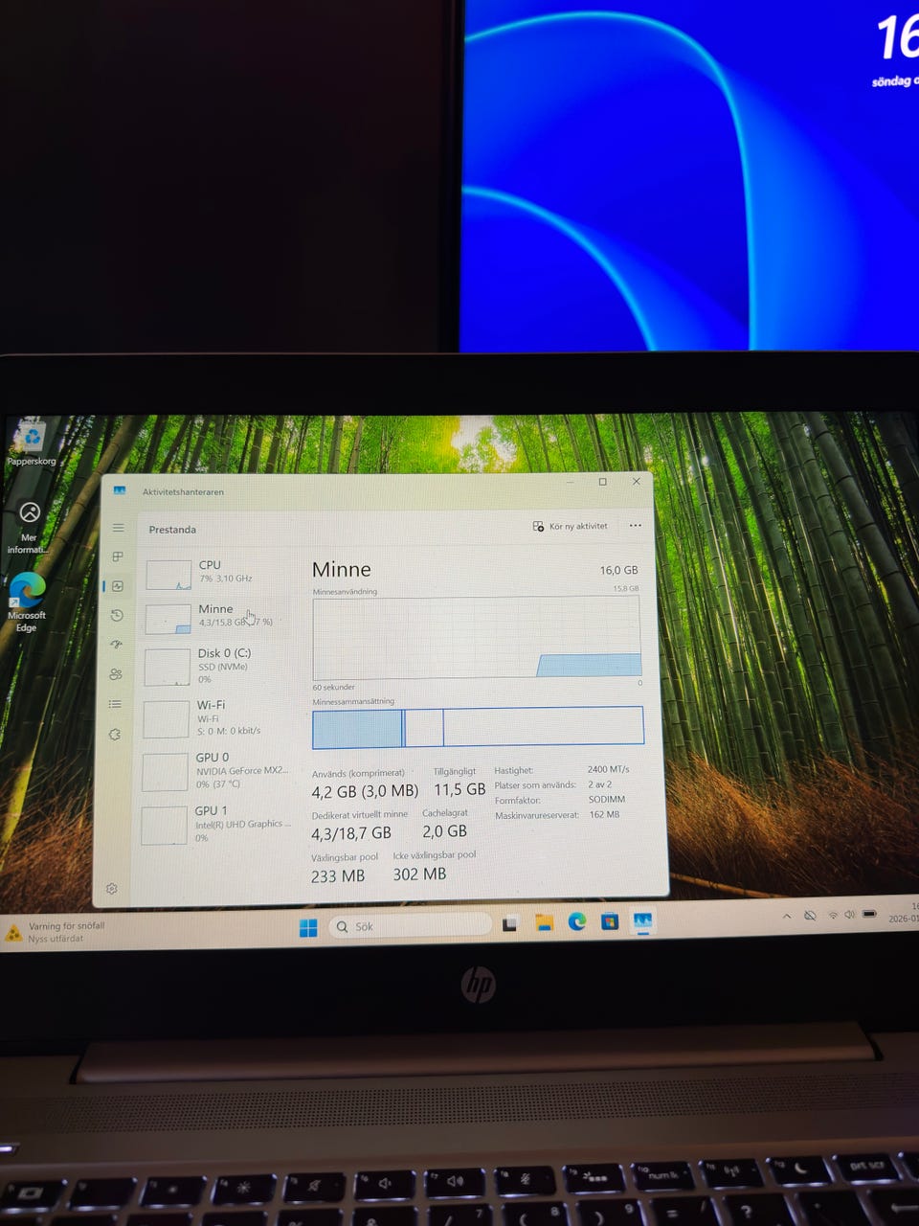Click the '302 MB' non-paged pool value
The height and width of the screenshot is (1226, 919).
(419, 874)
